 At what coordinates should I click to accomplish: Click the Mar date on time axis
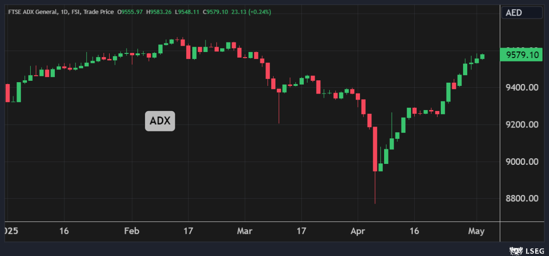[x=245, y=231]
